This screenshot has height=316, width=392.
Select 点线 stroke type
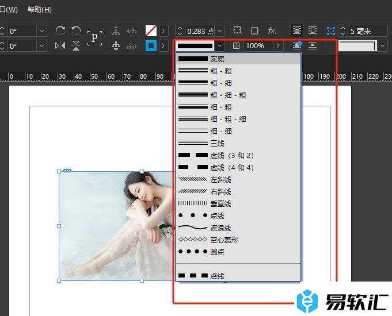click(238, 215)
